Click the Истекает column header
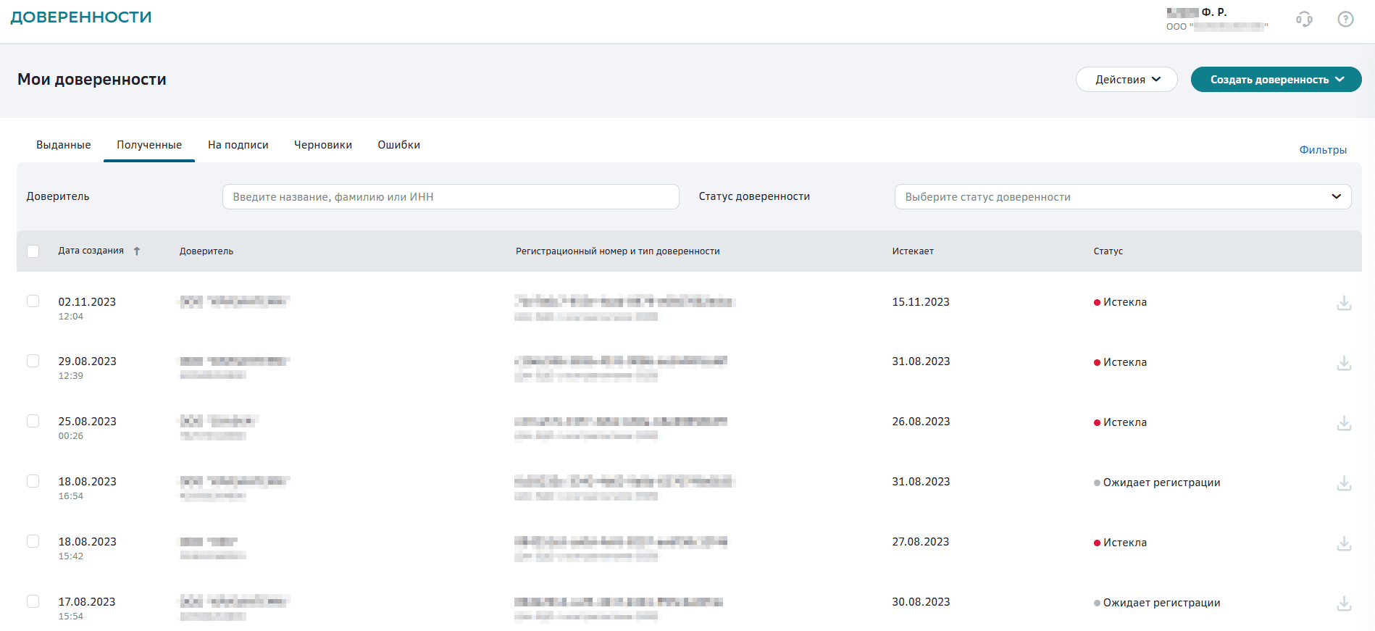Screen dimensions: 1375x631 tap(913, 251)
